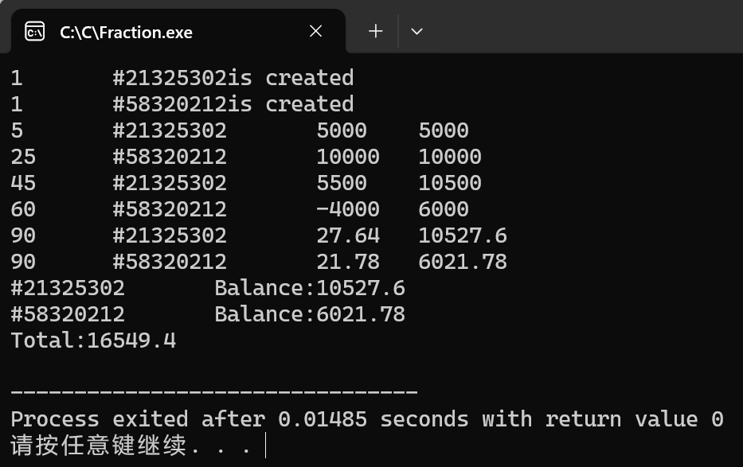The image size is (743, 467).
Task: Click the 'Balance:6021.78' line
Action: (208, 314)
